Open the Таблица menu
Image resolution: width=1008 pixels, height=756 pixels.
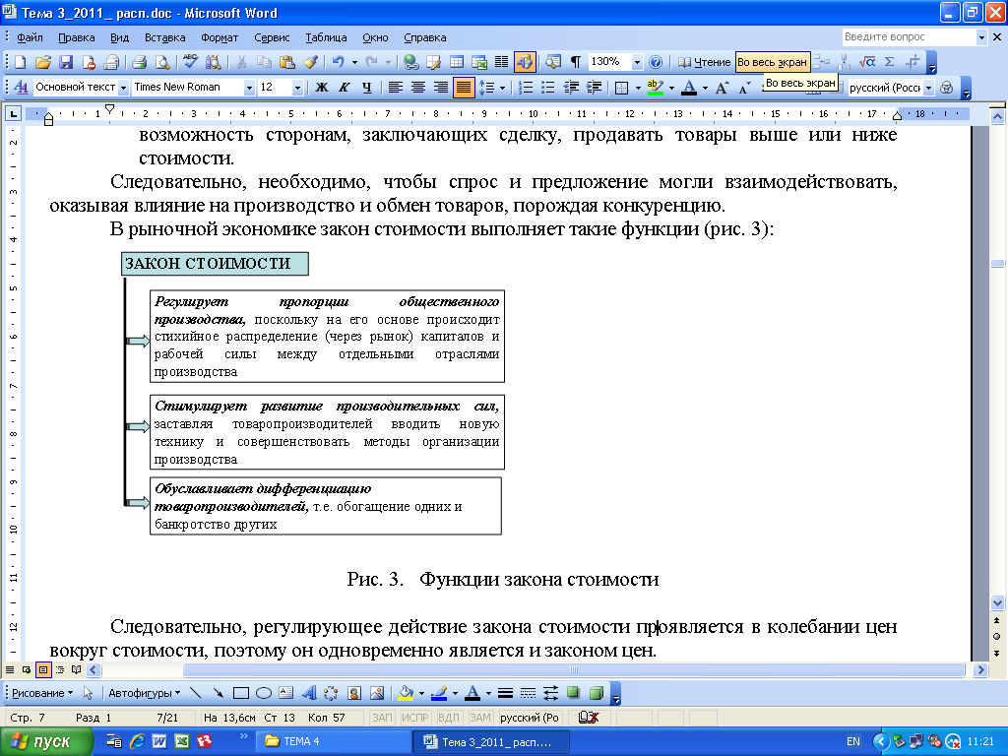pos(326,37)
